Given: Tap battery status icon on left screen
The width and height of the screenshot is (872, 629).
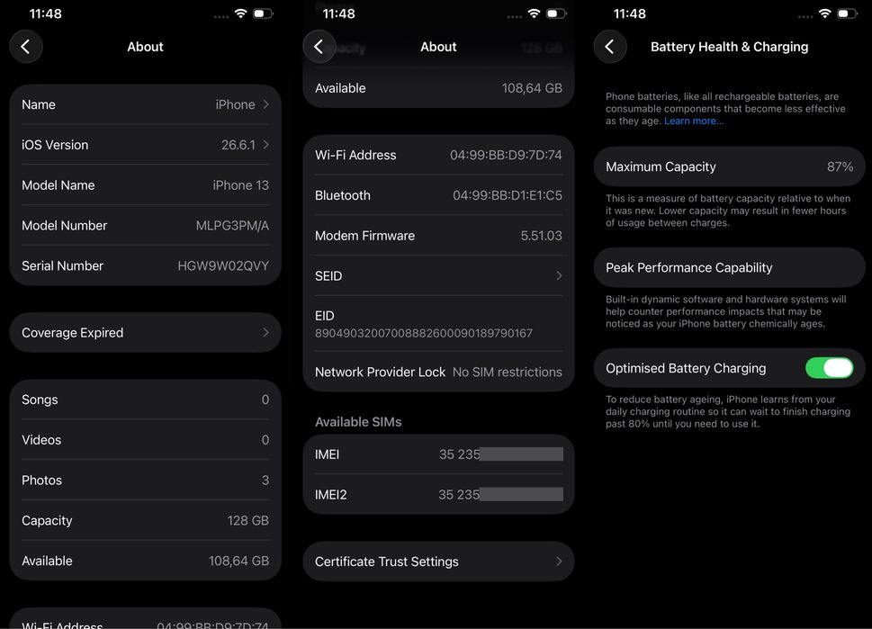Looking at the screenshot, I should (263, 13).
